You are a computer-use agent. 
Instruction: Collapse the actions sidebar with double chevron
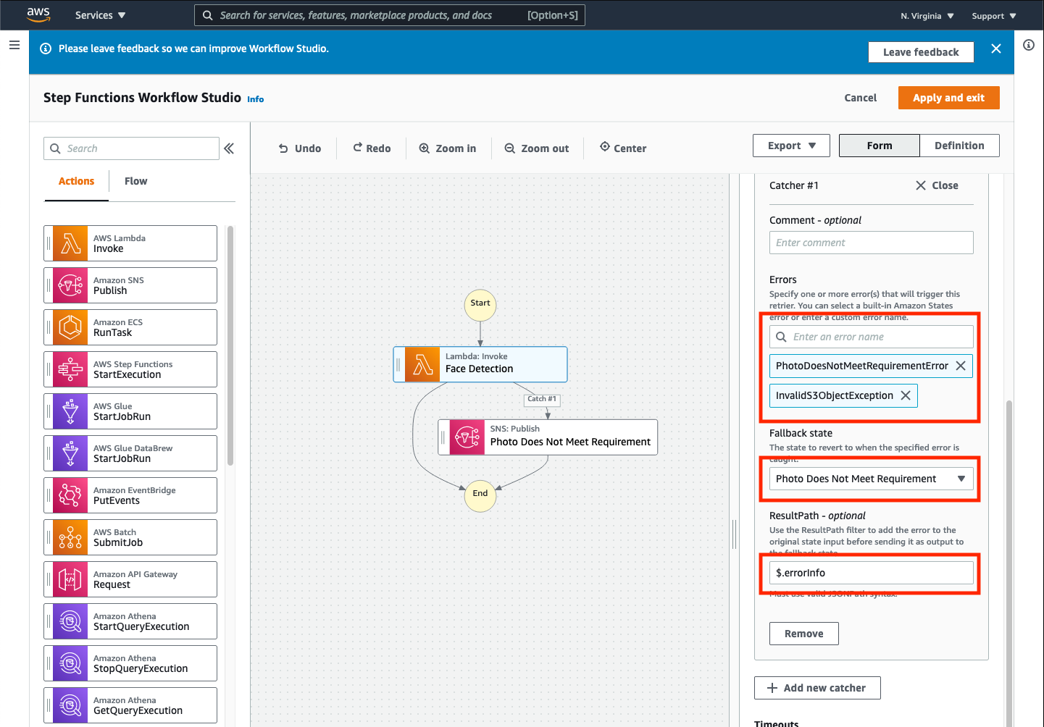(229, 148)
